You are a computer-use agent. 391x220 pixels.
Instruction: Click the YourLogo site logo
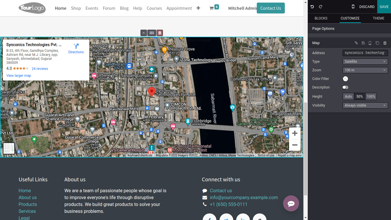tap(32, 8)
